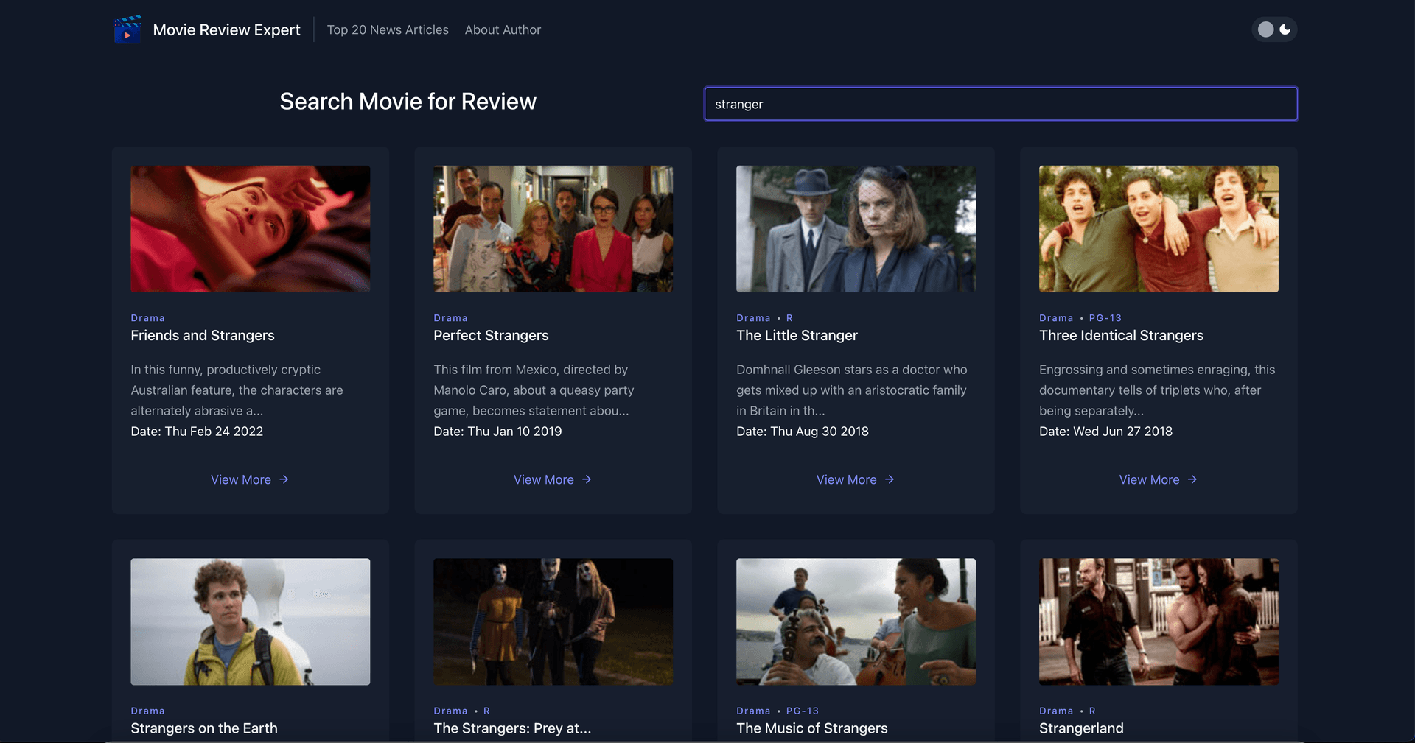1415x743 pixels.
Task: Click Drama • R label above Strangerland
Action: (x=1067, y=711)
